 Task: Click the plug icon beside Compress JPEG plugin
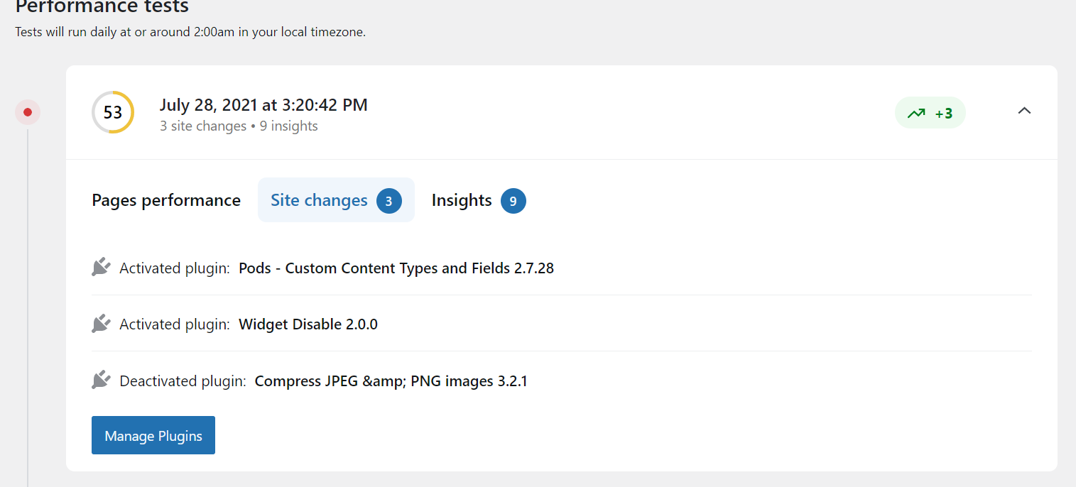[x=101, y=381]
